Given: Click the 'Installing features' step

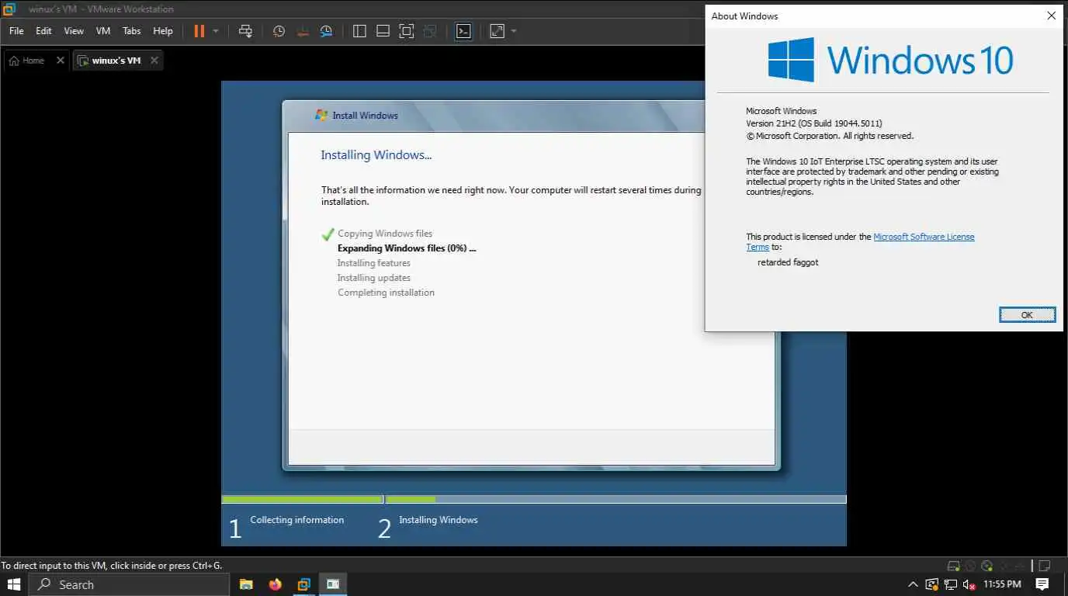Looking at the screenshot, I should [373, 263].
